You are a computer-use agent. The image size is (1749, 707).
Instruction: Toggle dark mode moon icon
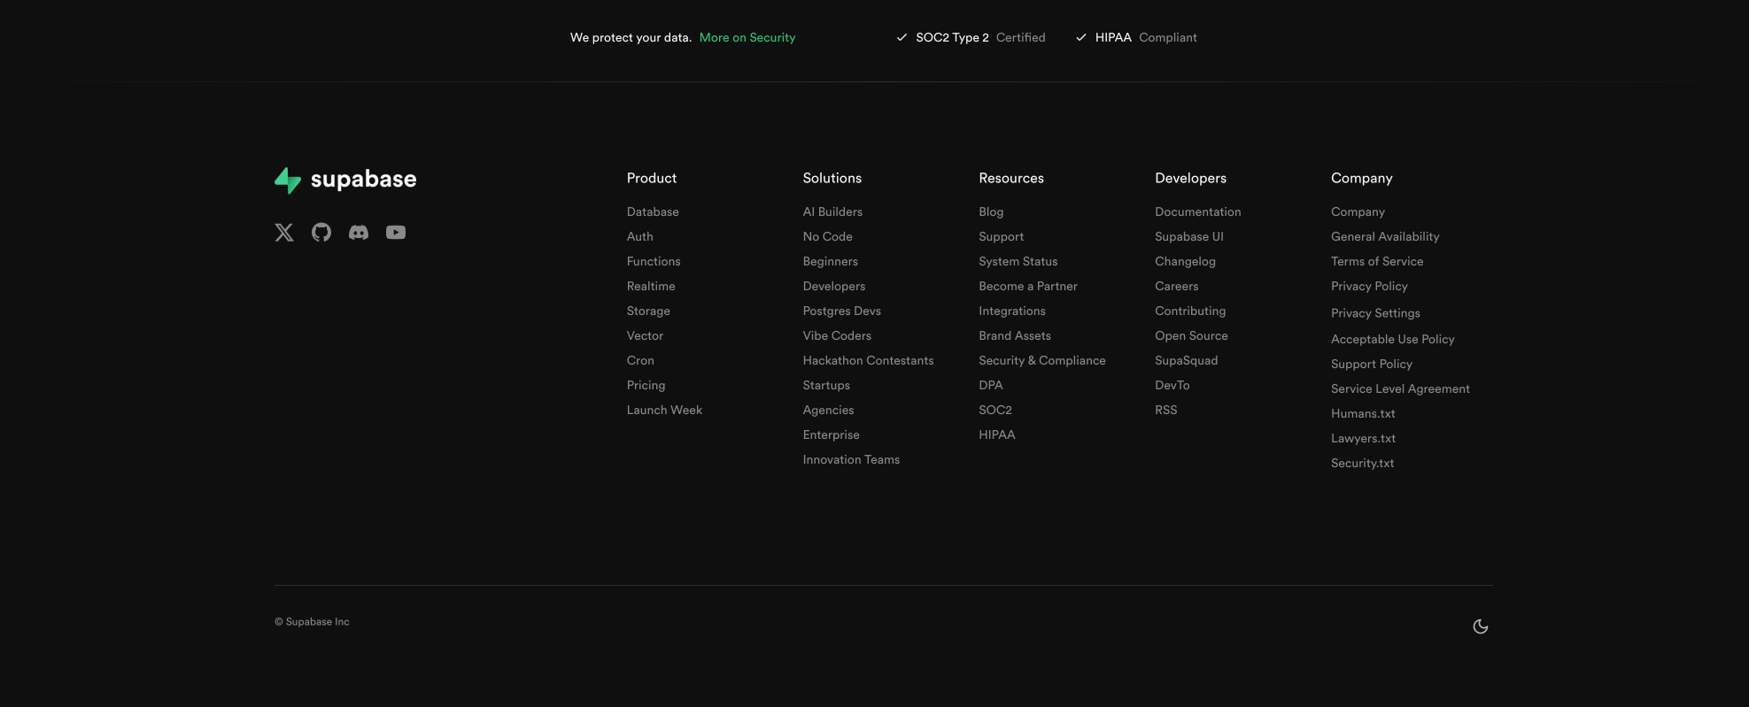coord(1481,626)
